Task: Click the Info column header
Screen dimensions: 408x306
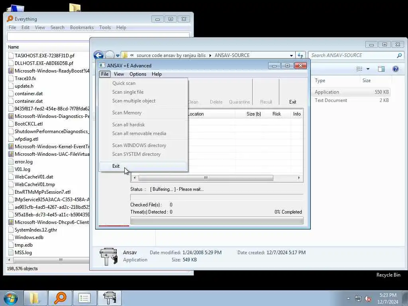Action: click(x=296, y=114)
